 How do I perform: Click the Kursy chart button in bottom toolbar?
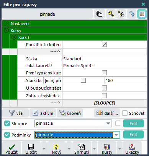coord(107,148)
